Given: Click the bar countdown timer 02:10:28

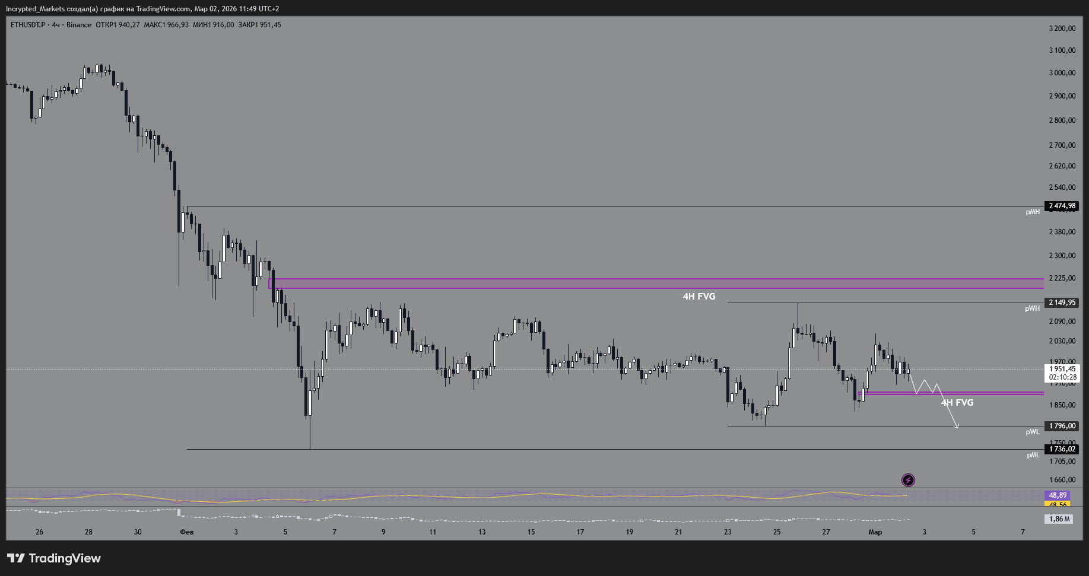Looking at the screenshot, I should (x=1062, y=377).
